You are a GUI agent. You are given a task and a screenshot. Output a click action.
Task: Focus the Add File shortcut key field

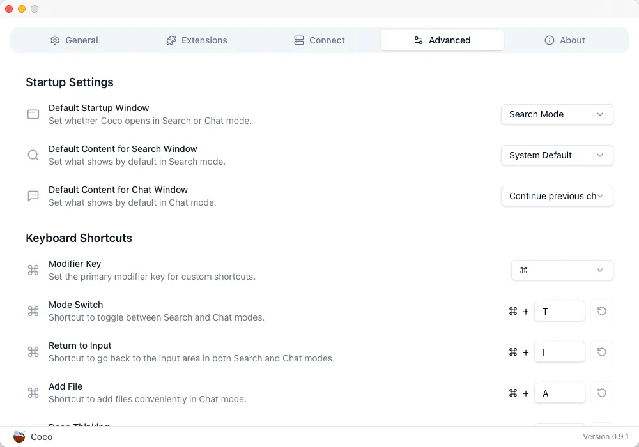(559, 393)
